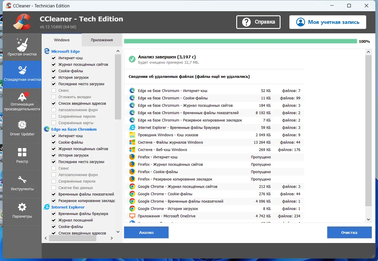Switch to the Приложения tab
Screen dimensions: 378x261
click(102, 40)
